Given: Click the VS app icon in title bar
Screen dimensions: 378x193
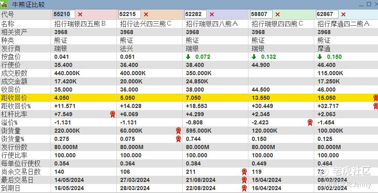Looking at the screenshot, I should (4, 5).
